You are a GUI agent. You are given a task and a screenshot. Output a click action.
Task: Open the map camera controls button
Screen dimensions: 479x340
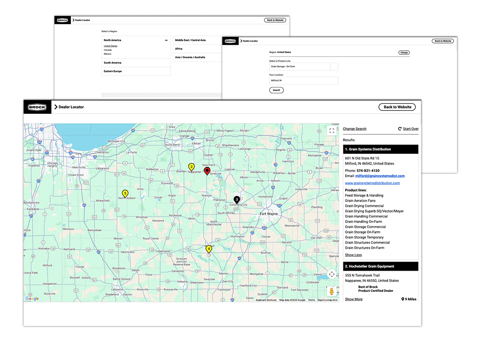coord(332,274)
